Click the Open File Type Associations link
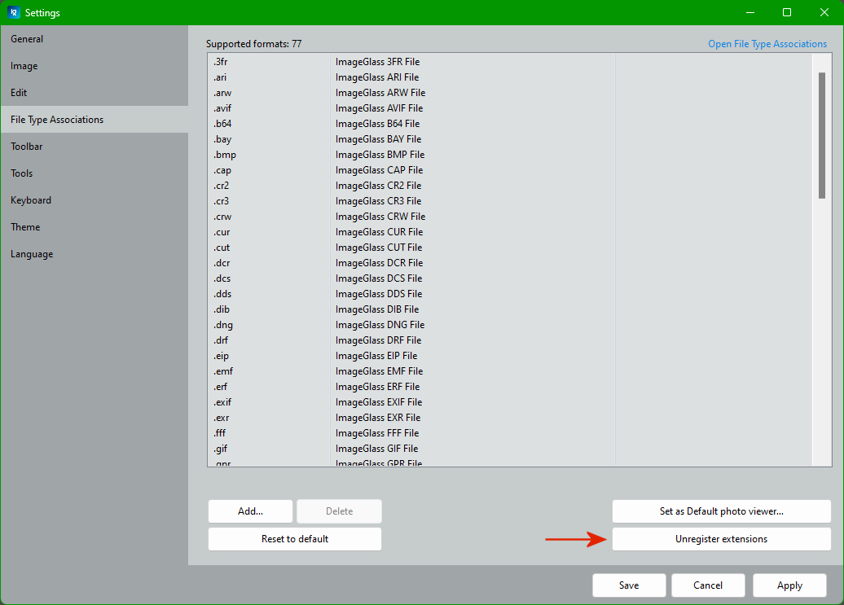Viewport: 844px width, 605px height. point(767,43)
